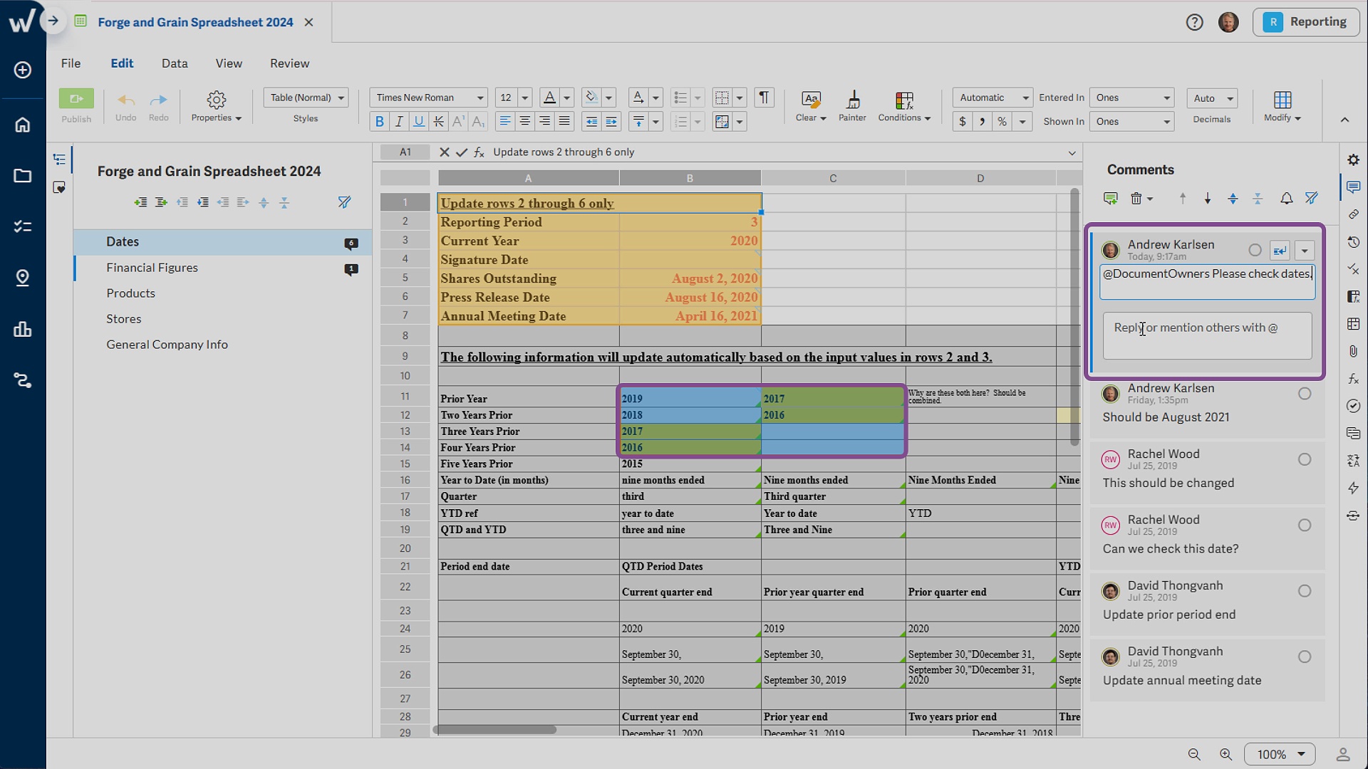Click the font color A swatch
This screenshot has width=1368, height=769.
[x=549, y=98]
